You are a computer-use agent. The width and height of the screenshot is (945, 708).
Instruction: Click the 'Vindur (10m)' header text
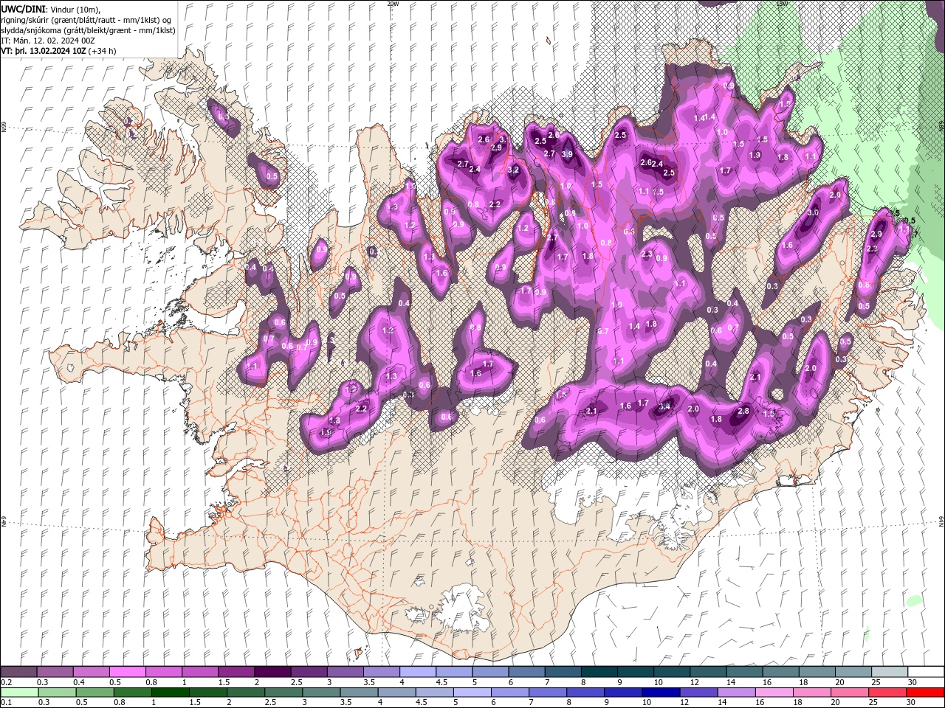click(75, 10)
